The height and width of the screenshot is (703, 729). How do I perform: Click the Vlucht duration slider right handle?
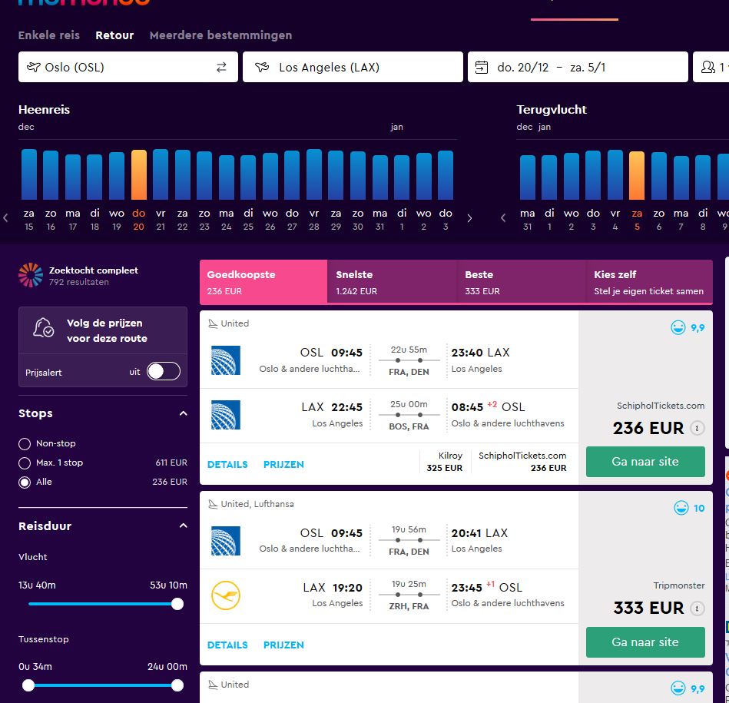[x=177, y=604]
